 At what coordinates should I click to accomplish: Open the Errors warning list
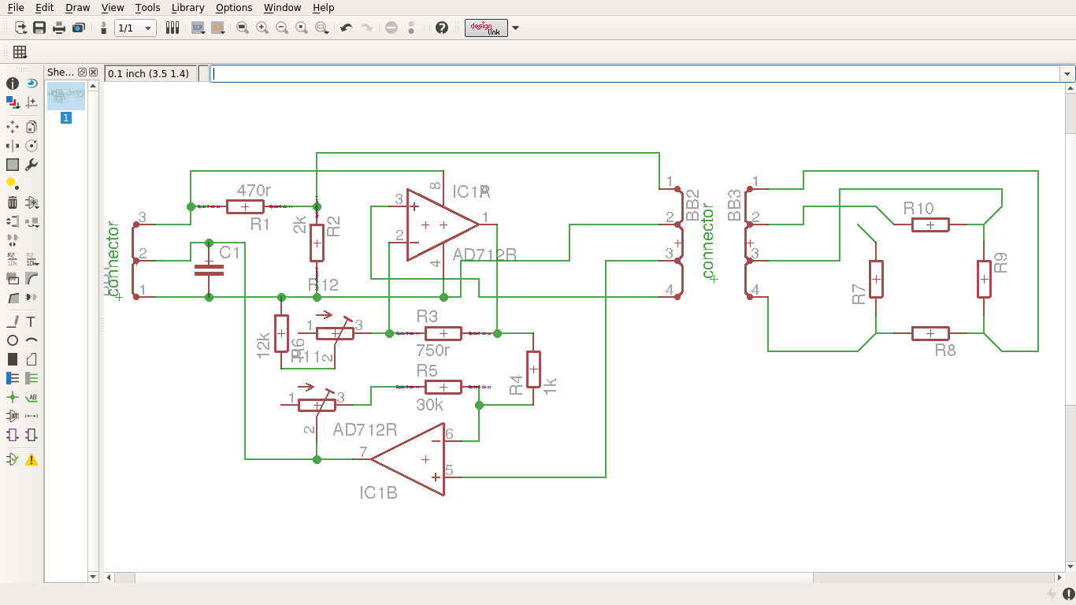(32, 459)
